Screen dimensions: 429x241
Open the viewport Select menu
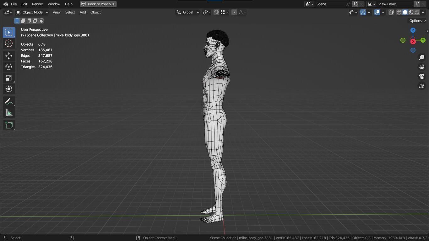coord(70,12)
